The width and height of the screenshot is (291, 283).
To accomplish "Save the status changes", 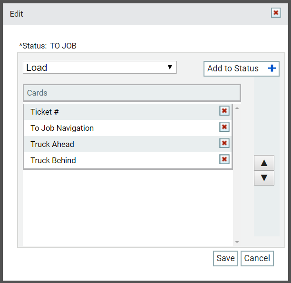I will point(225,258).
